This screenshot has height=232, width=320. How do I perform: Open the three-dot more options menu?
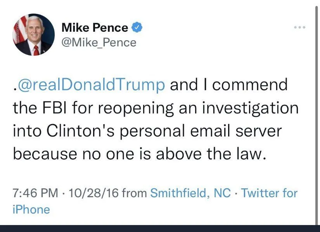300,27
